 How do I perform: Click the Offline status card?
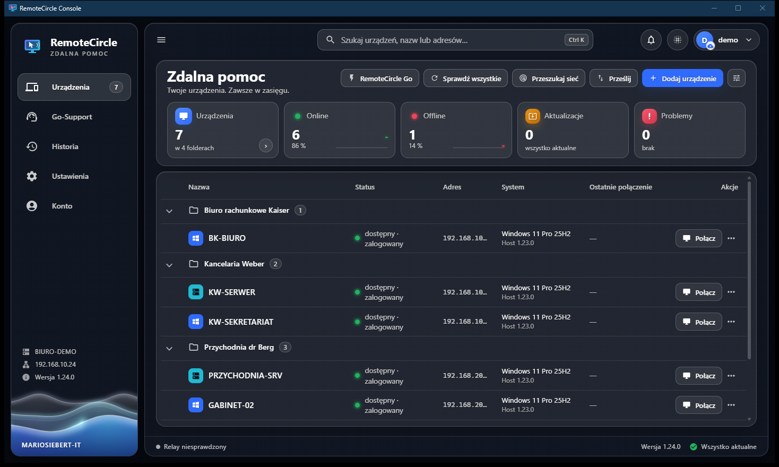coord(456,130)
